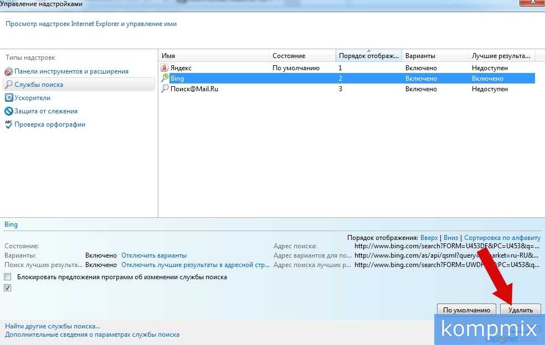Select Службы поиска add-on type
The width and height of the screenshot is (545, 345).
79,85
